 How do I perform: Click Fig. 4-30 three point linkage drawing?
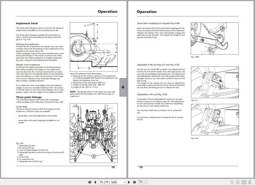point(93,133)
